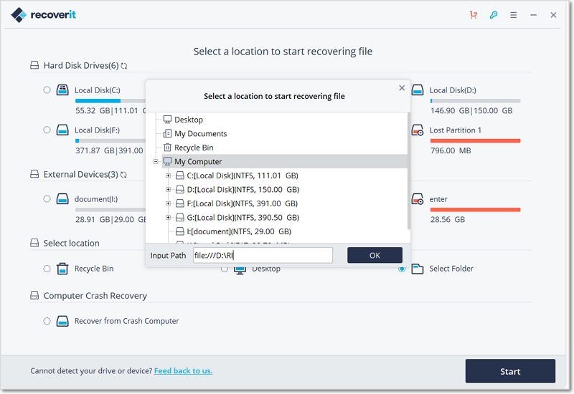Click the 146.90 GB|150.00 GB size text
This screenshot has width=574, height=394.
coord(471,110)
